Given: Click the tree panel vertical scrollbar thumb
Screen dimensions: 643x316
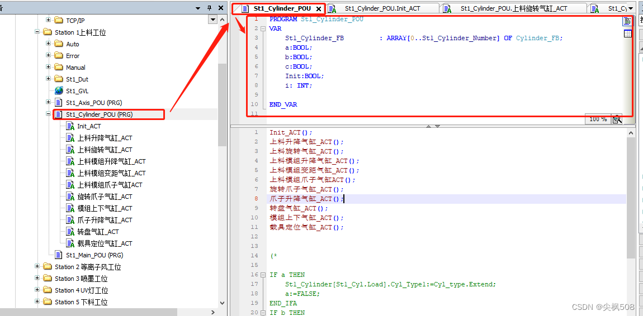Looking at the screenshot, I should click(x=223, y=104).
